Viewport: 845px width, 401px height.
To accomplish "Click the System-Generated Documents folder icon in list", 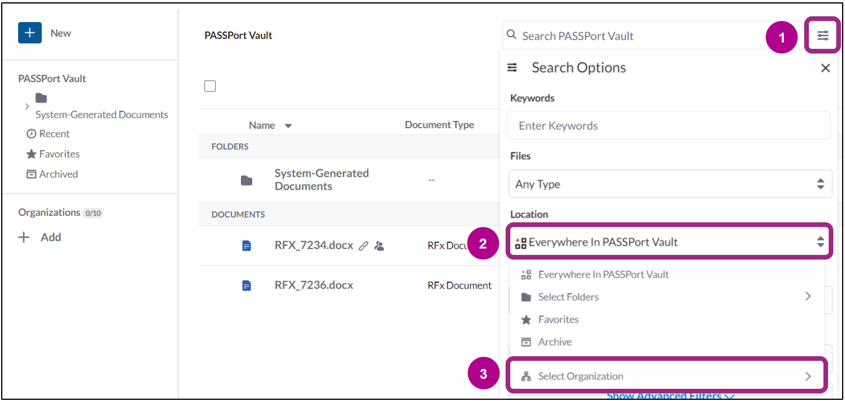I will 247,180.
